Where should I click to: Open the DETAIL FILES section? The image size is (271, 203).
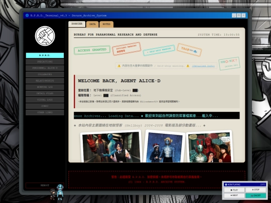pyautogui.click(x=45, y=93)
